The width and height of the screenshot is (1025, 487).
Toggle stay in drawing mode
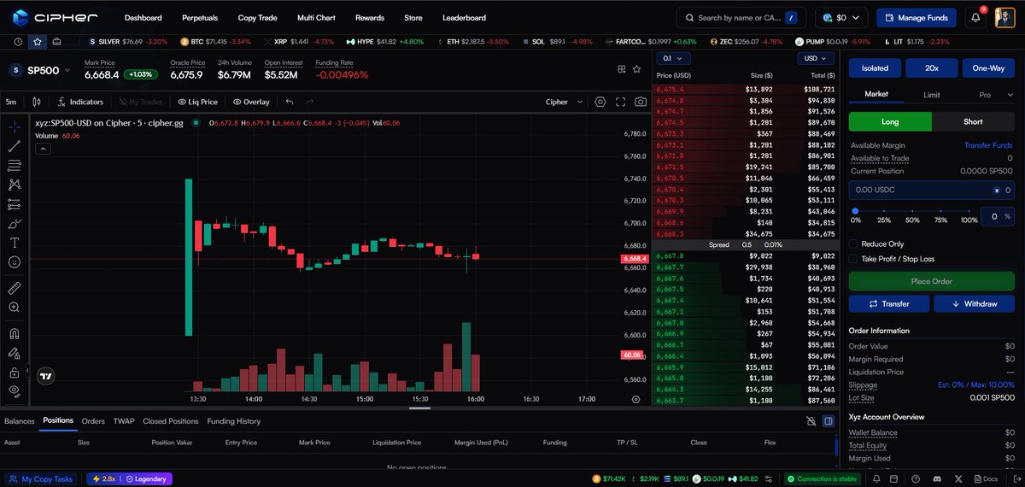tap(15, 353)
